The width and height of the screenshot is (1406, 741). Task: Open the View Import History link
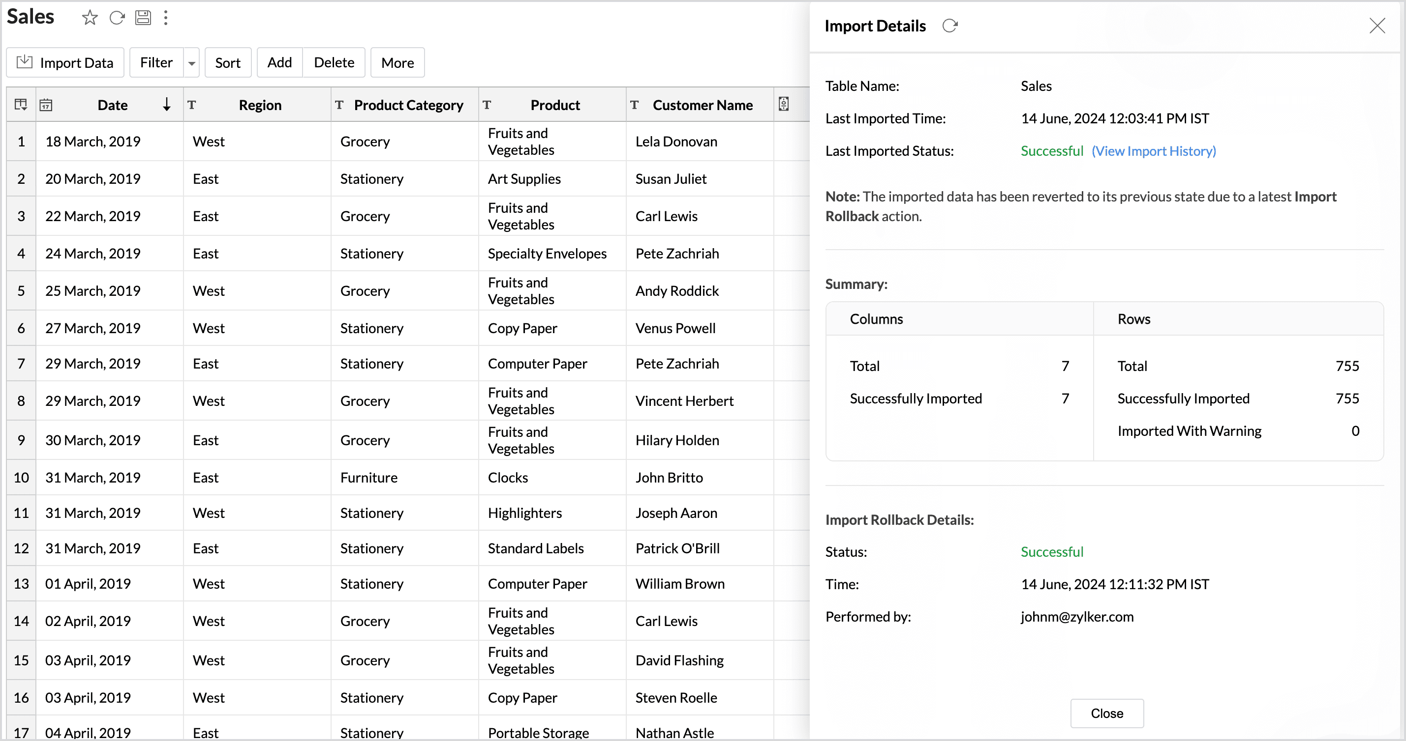1154,151
